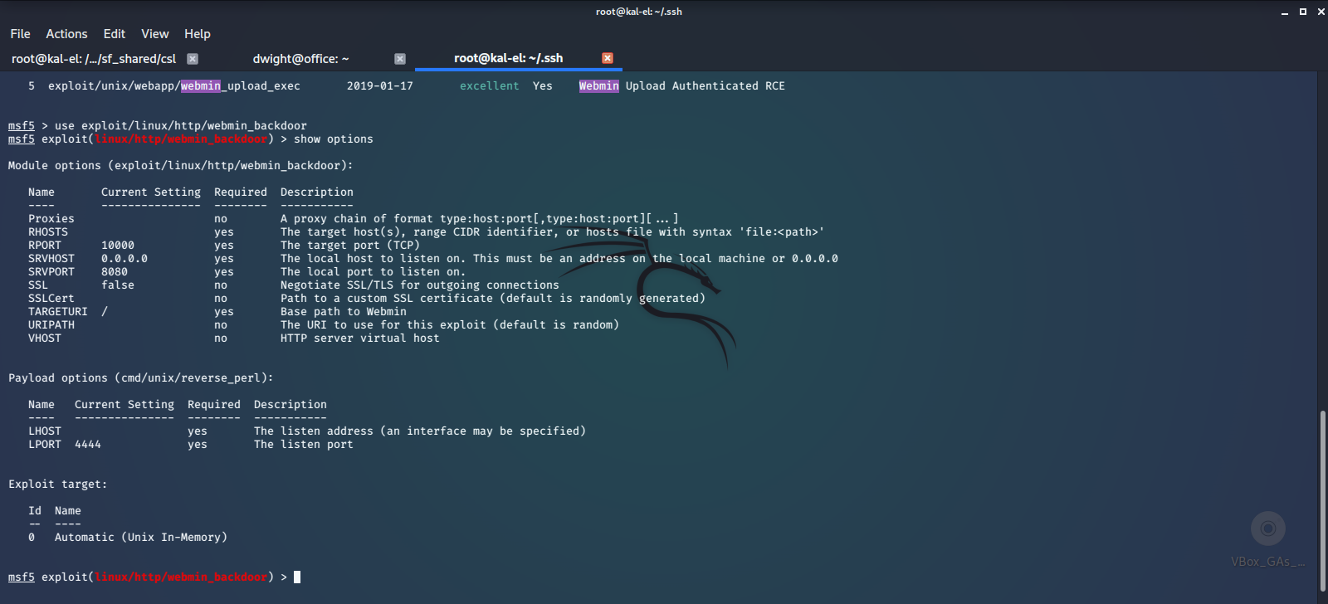Click the URIPATH option name
1328x604 pixels.
tap(51, 325)
